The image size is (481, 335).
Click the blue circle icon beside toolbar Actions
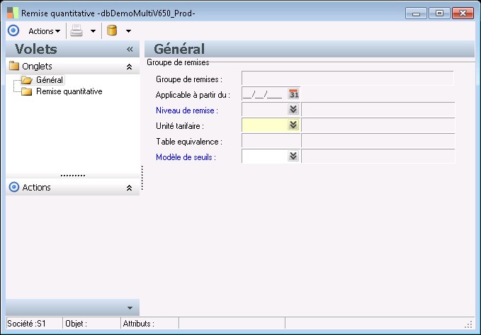tap(13, 30)
